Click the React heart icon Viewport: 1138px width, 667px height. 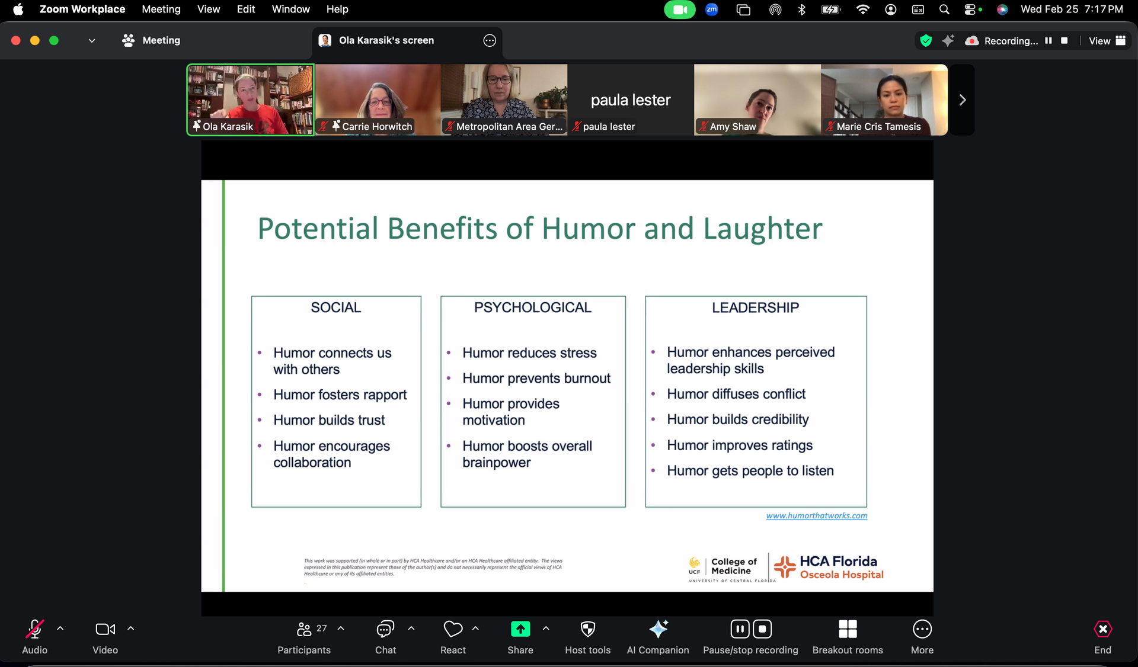pyautogui.click(x=453, y=629)
